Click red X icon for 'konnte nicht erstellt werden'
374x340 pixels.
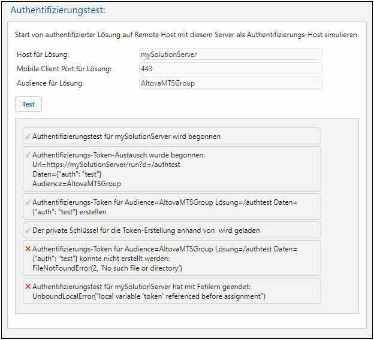pos(28,248)
